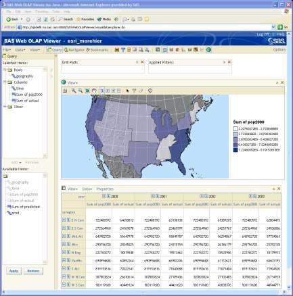Click the Restore button
Screen dimensions: 293x296
point(33,271)
